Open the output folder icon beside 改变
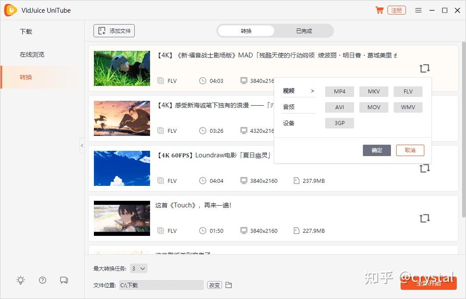Viewport: 466px width, 299px height. 229,285
